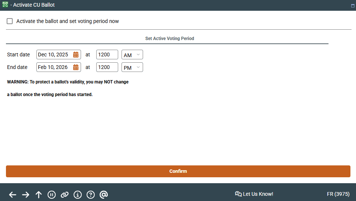Click the pause circle icon
The width and height of the screenshot is (356, 201).
52,195
